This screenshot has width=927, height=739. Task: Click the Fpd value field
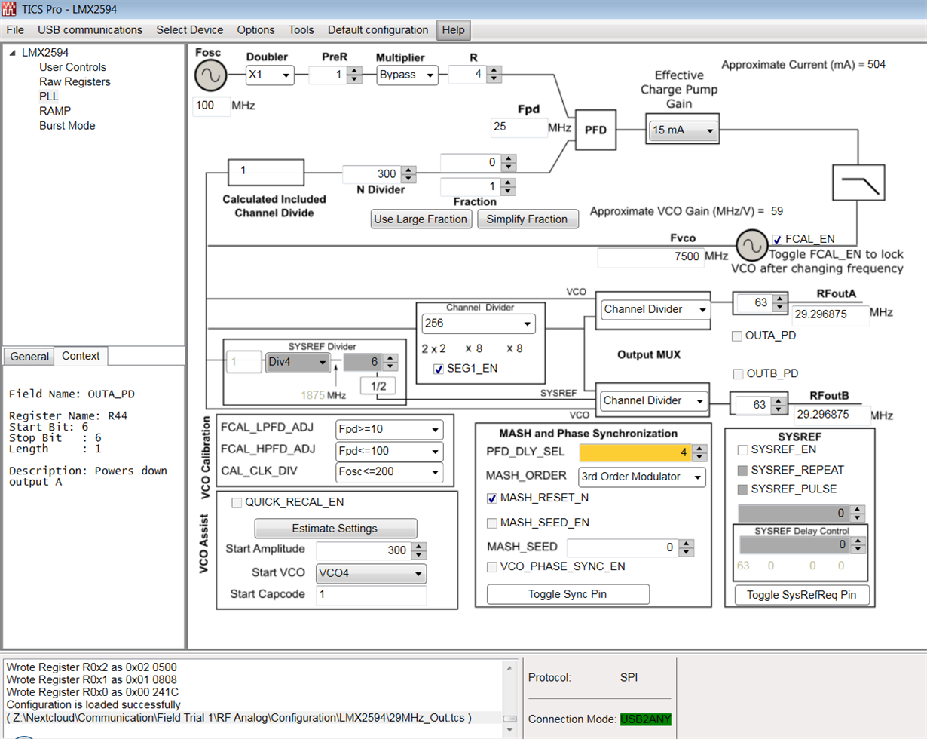pos(519,127)
